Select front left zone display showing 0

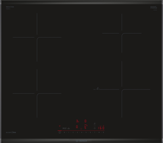[77, 127]
